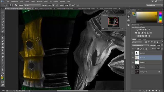Select the Zoom tool

click(3, 73)
